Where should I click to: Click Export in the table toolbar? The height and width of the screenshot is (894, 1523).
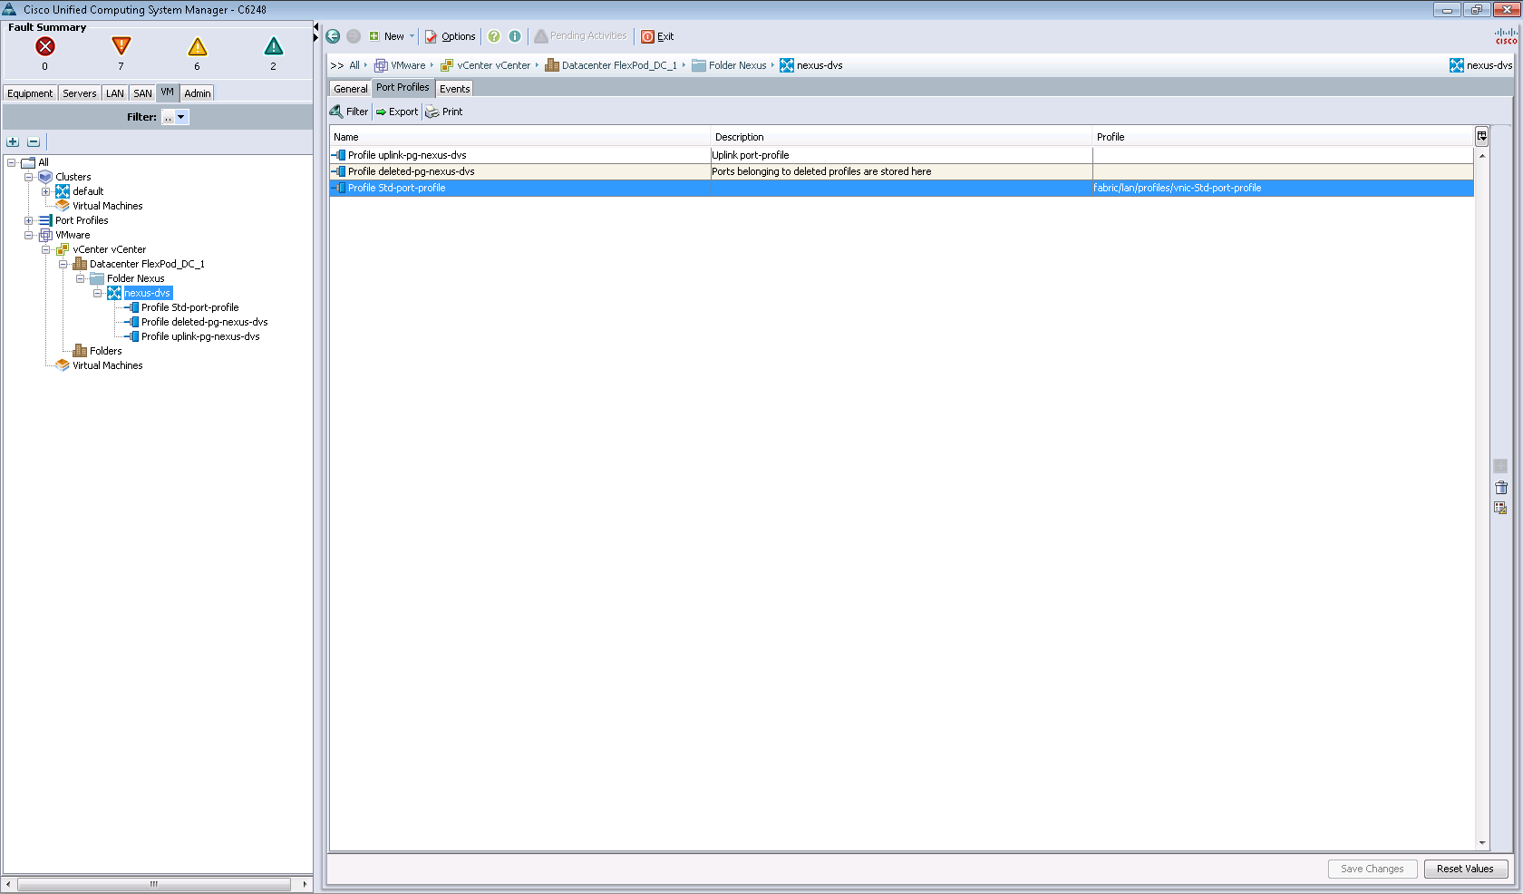397,112
